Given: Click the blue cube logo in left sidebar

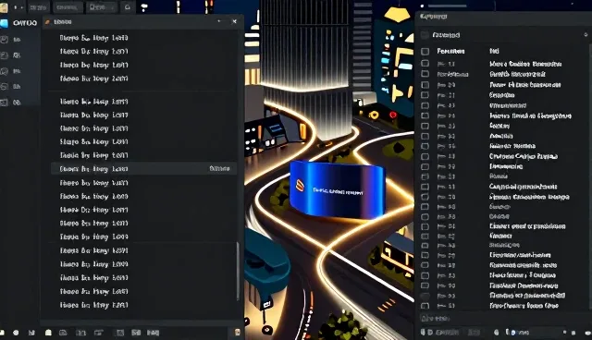Looking at the screenshot, I should [4, 23].
